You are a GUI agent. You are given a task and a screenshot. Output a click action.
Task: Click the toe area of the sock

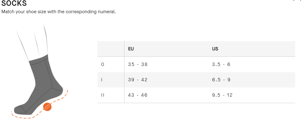[20, 109]
